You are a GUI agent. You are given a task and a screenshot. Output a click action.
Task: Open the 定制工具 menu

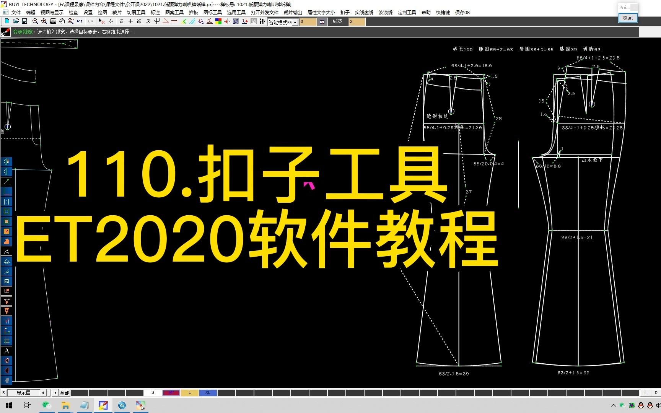[x=407, y=12]
